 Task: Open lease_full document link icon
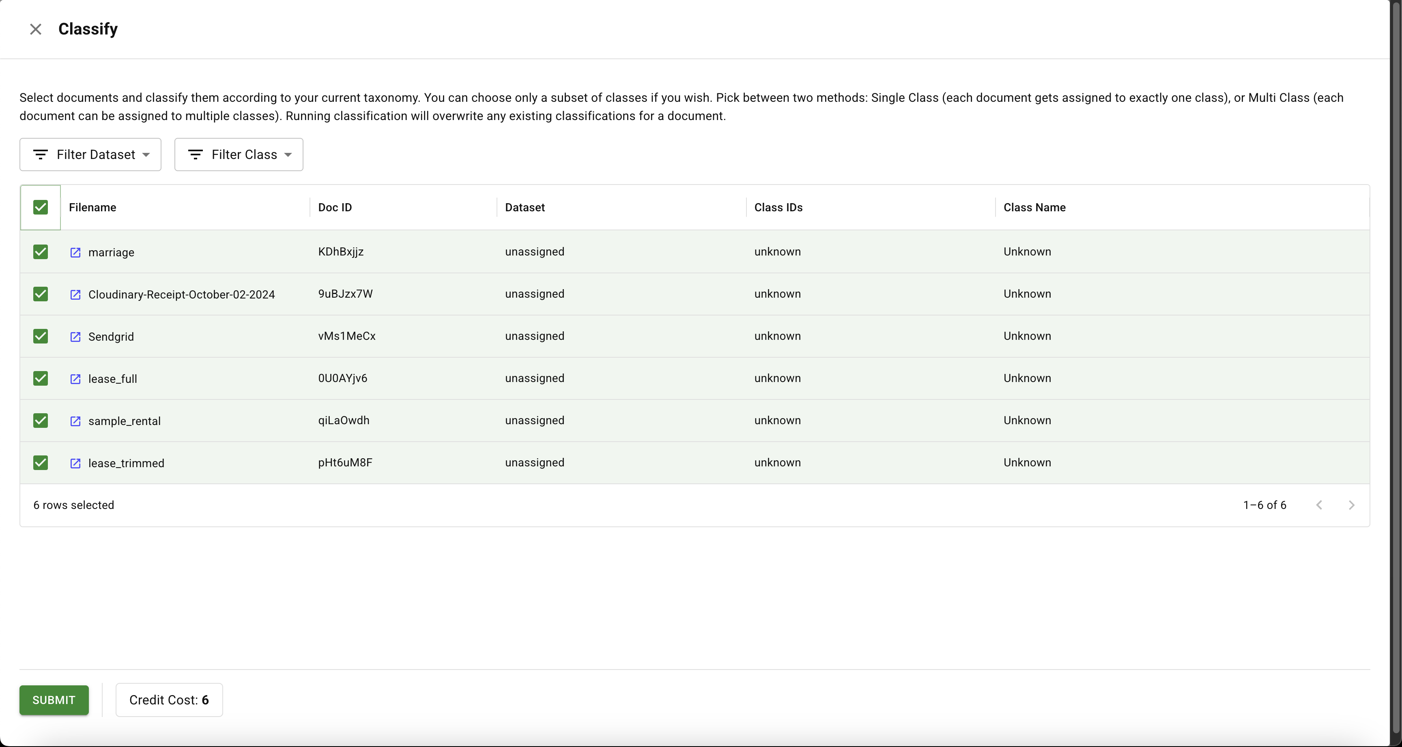click(x=75, y=379)
